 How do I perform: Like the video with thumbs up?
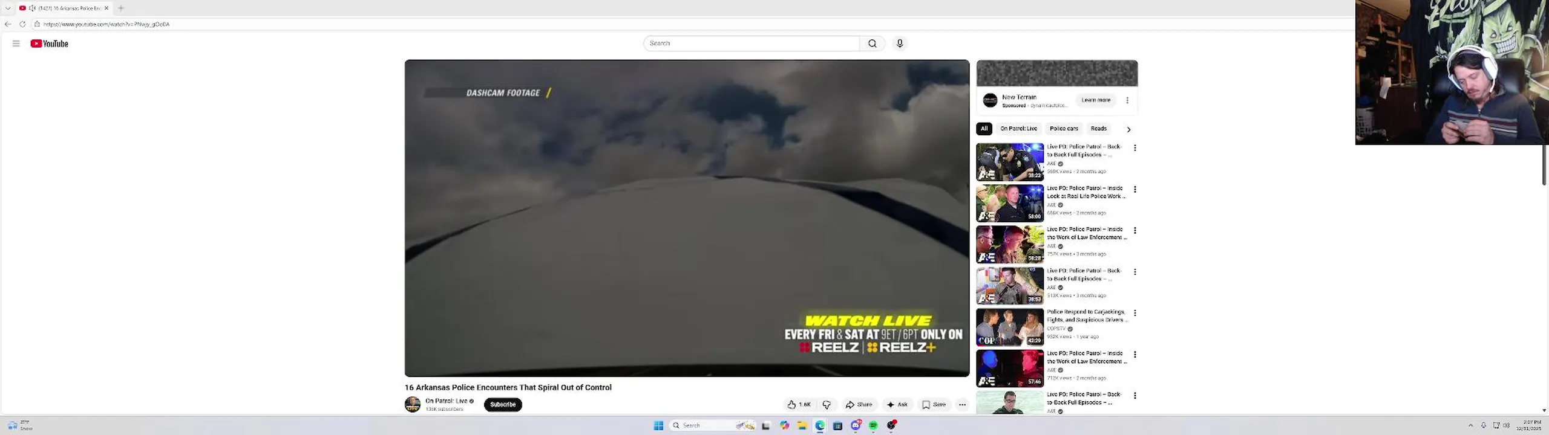799,405
